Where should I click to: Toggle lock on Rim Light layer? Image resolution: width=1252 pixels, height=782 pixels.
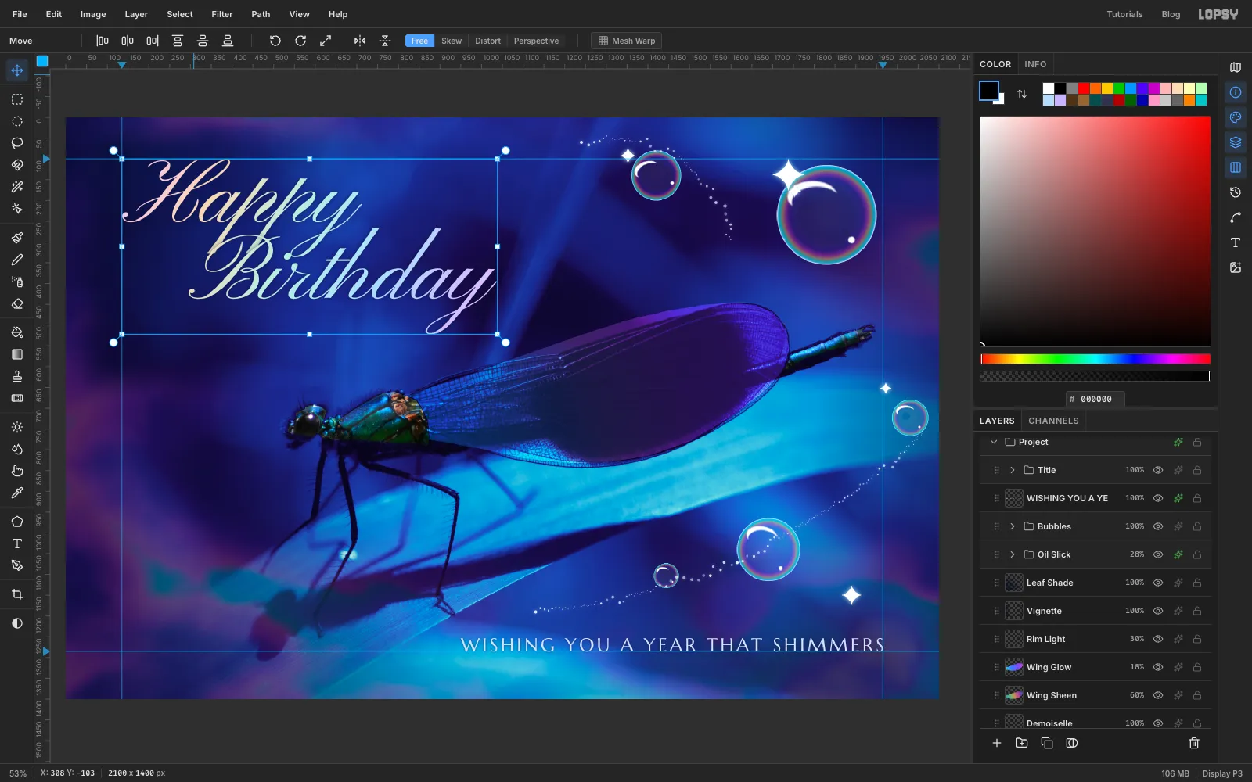(1197, 639)
